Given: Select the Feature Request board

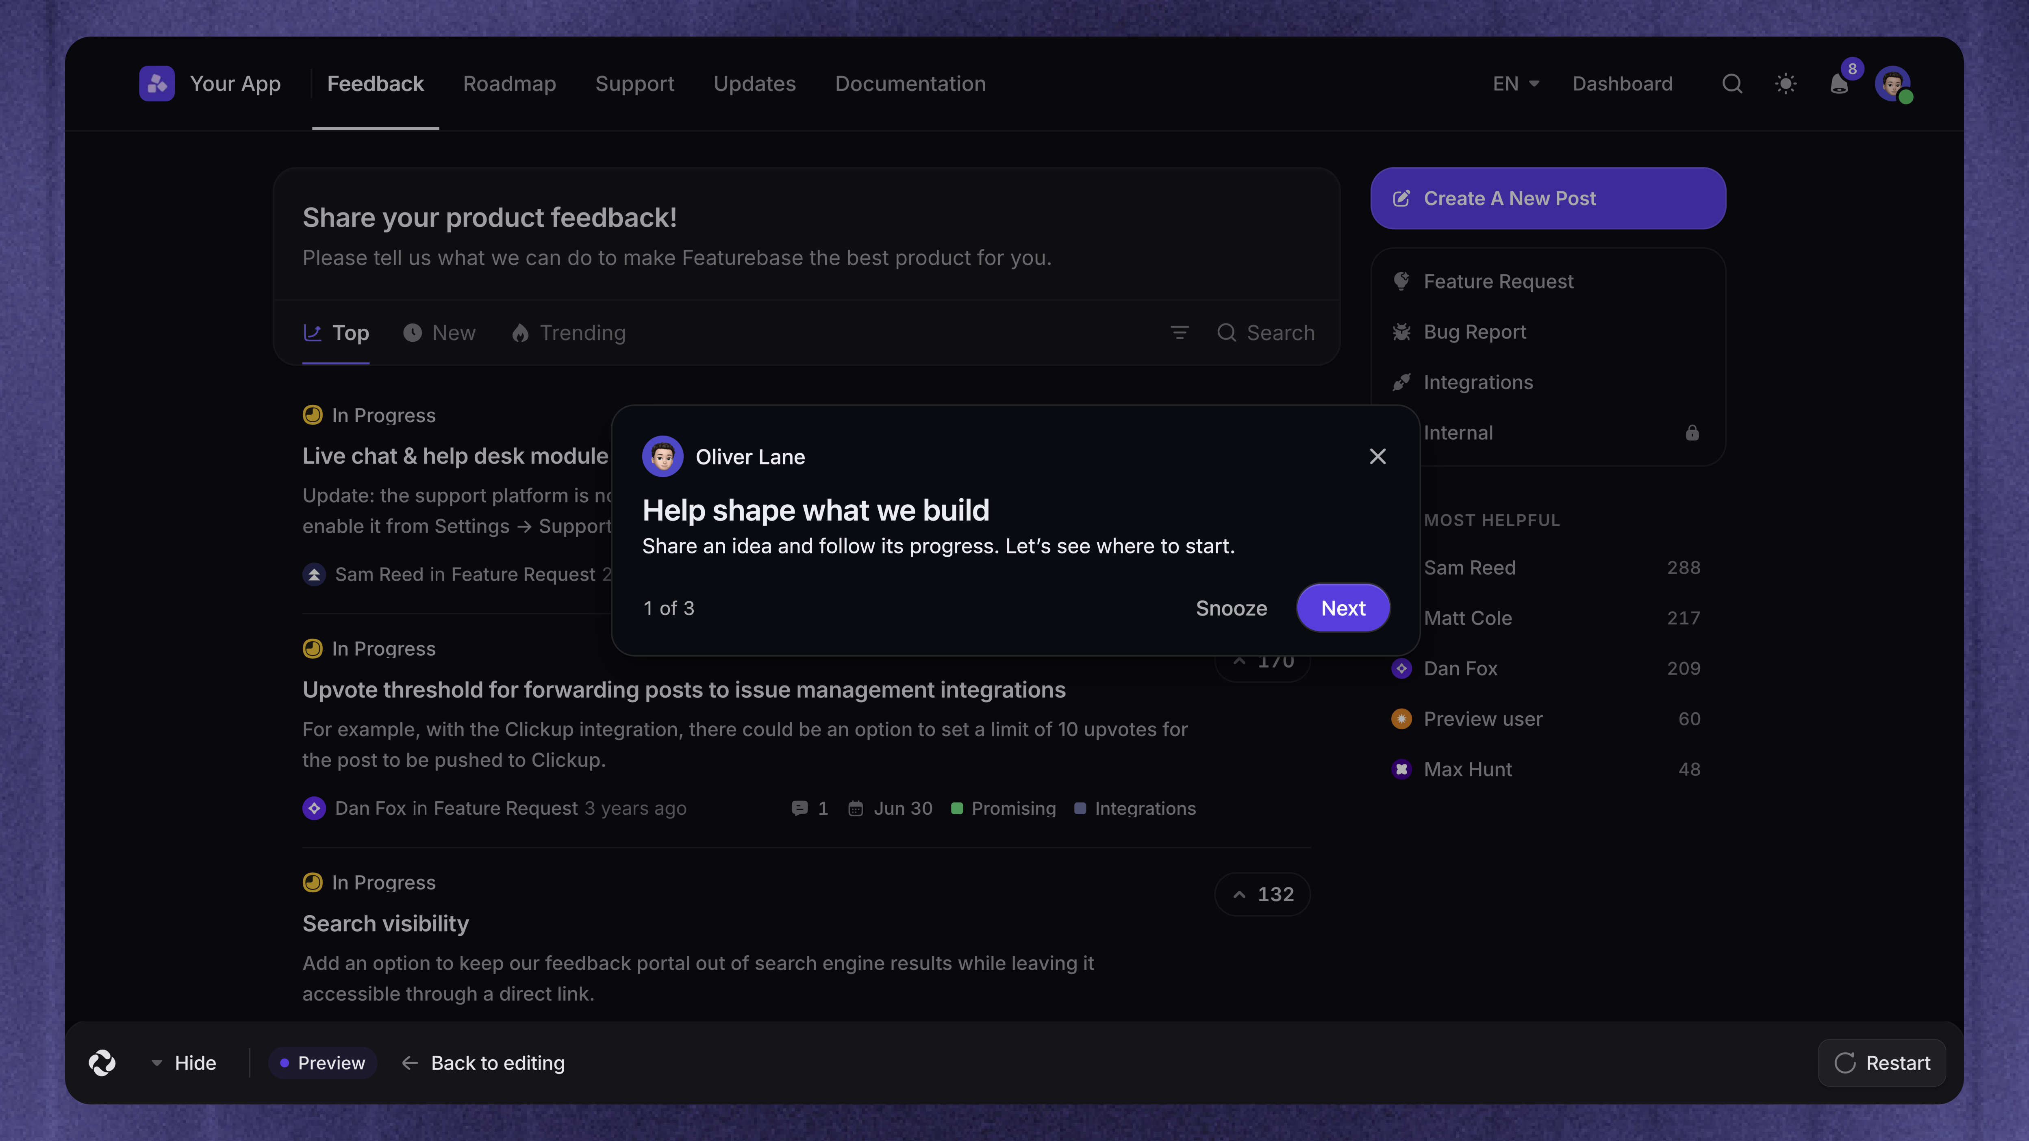Looking at the screenshot, I should click(1548, 281).
